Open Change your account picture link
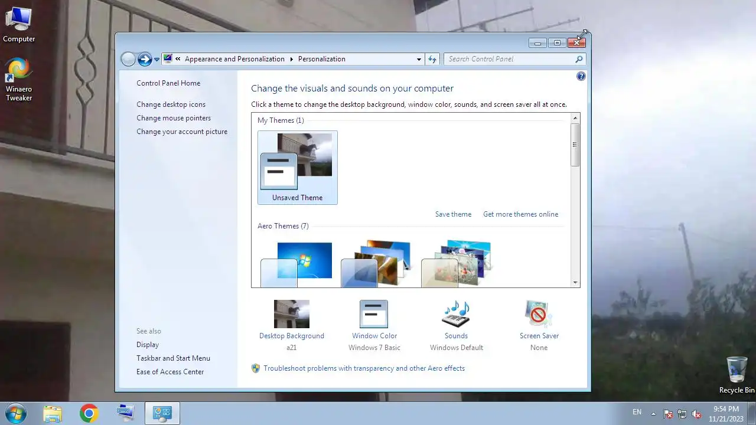Image resolution: width=756 pixels, height=425 pixels. point(182,132)
